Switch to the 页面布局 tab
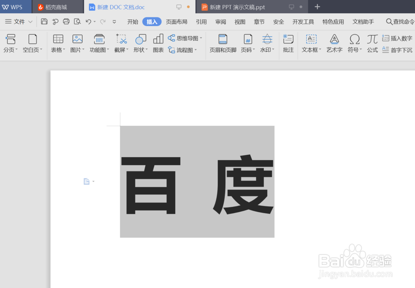Screen dimensions: 415x288 [176, 22]
